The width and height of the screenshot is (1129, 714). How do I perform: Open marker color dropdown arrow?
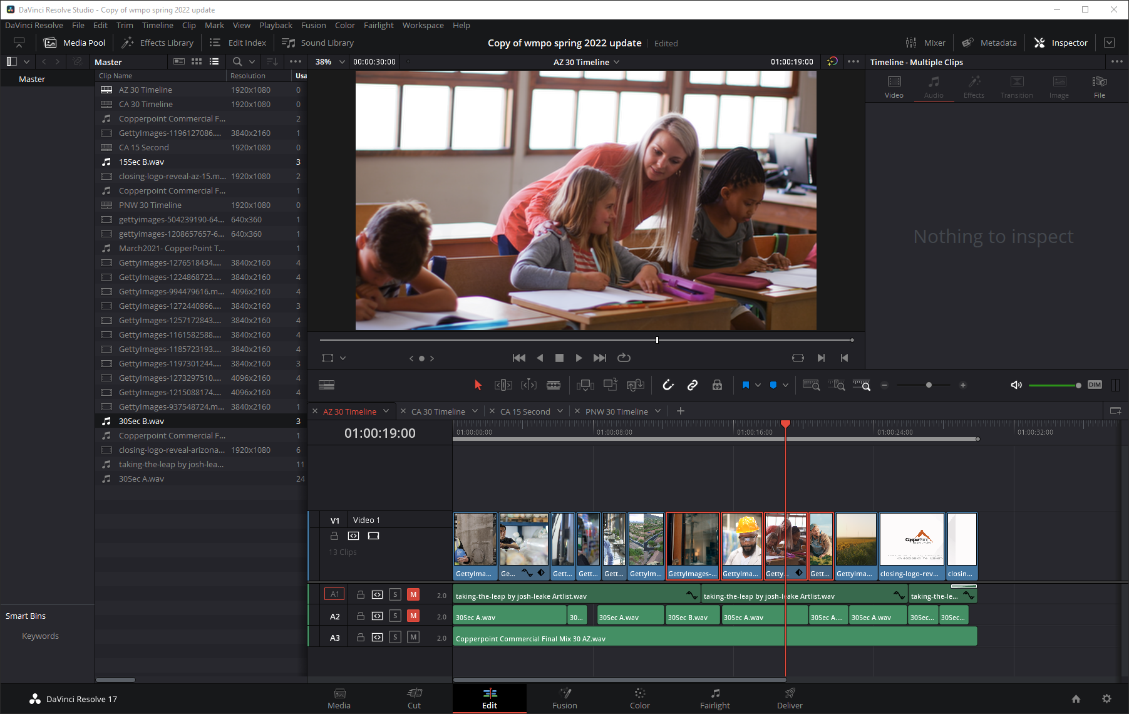[785, 385]
